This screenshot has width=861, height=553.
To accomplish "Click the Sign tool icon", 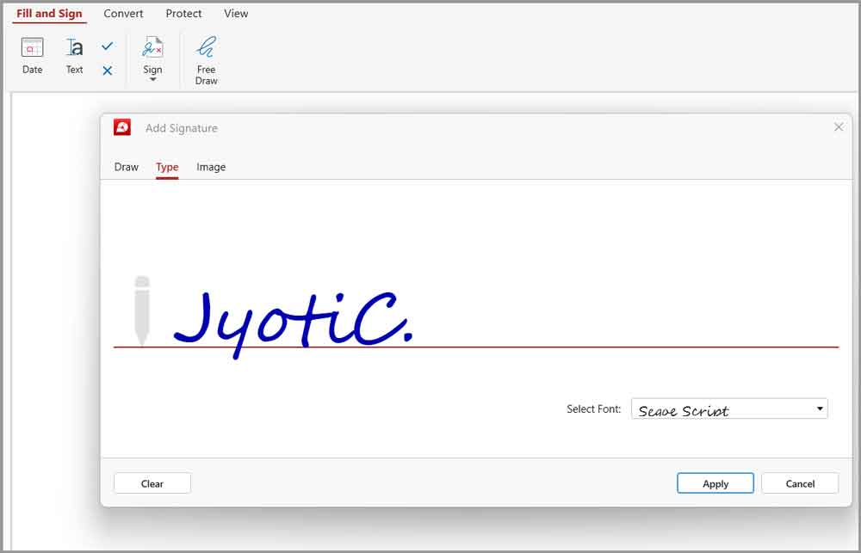I will coord(152,49).
